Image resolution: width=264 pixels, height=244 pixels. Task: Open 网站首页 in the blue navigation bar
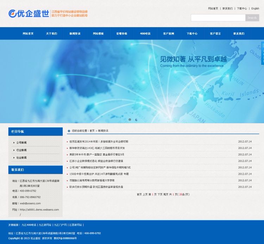click(28, 33)
